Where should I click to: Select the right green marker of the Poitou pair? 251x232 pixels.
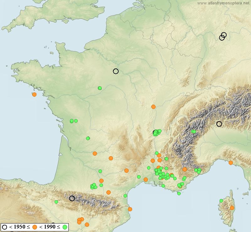click(76, 121)
